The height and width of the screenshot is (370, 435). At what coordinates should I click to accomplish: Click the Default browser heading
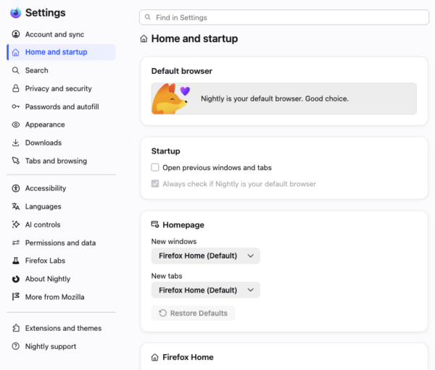(x=182, y=71)
